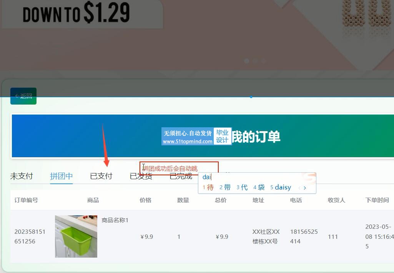Open the 已支付 orders tab
This screenshot has height=273, width=394.
(101, 176)
